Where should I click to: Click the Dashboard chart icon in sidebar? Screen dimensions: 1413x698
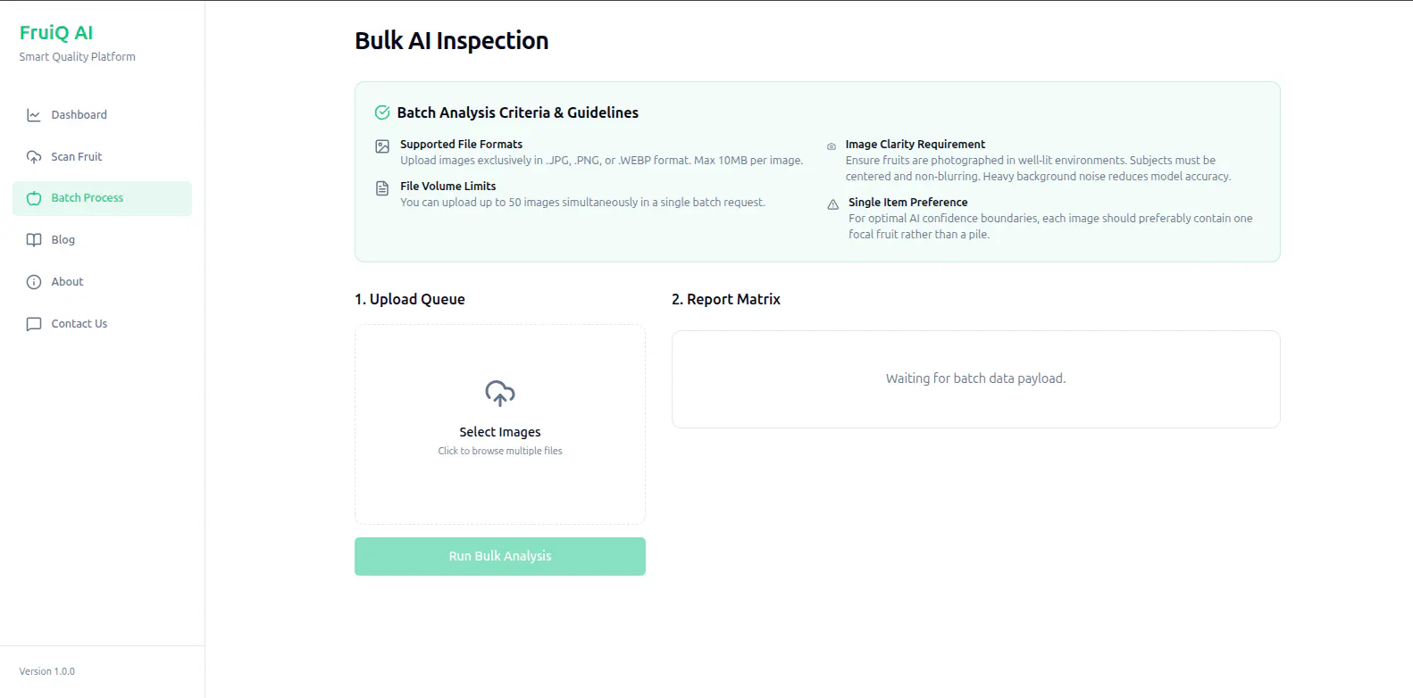coord(34,115)
